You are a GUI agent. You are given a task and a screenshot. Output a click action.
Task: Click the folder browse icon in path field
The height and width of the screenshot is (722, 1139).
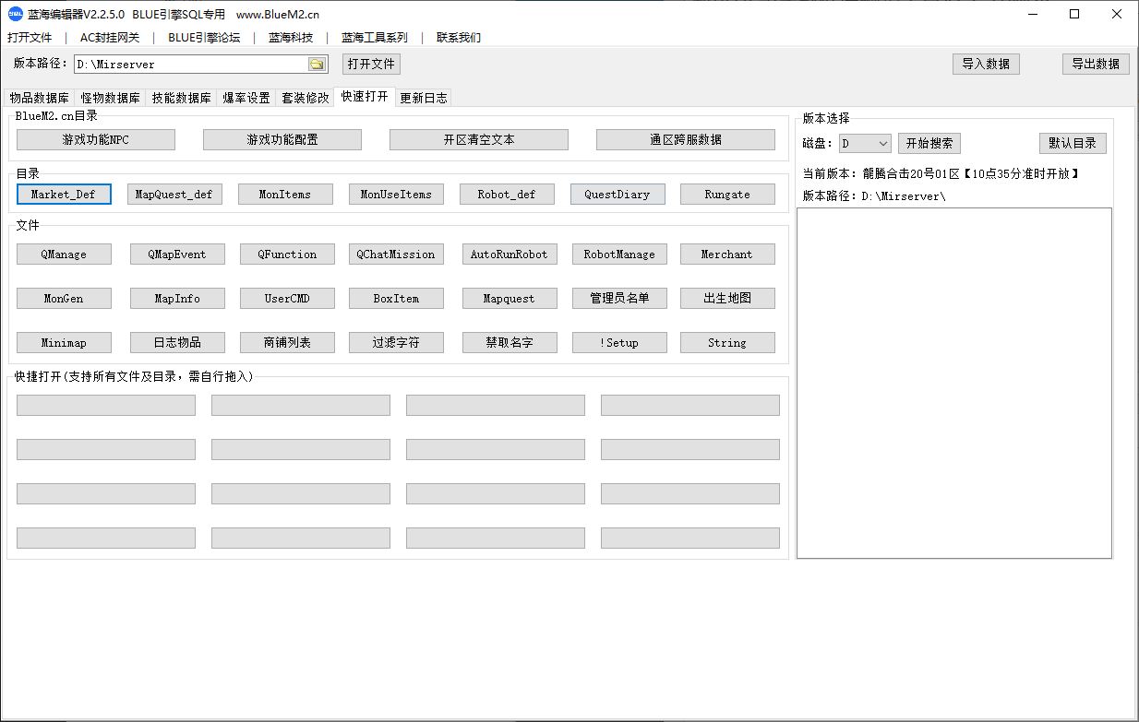coord(317,65)
